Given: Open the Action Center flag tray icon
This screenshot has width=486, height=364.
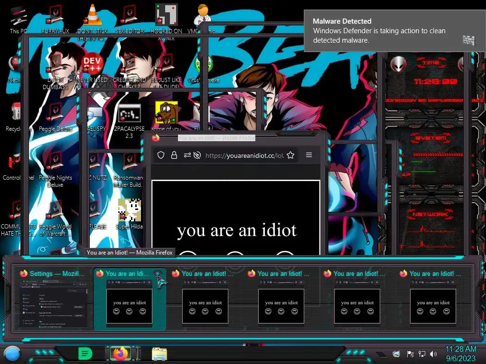Looking at the screenshot, I should [411, 354].
